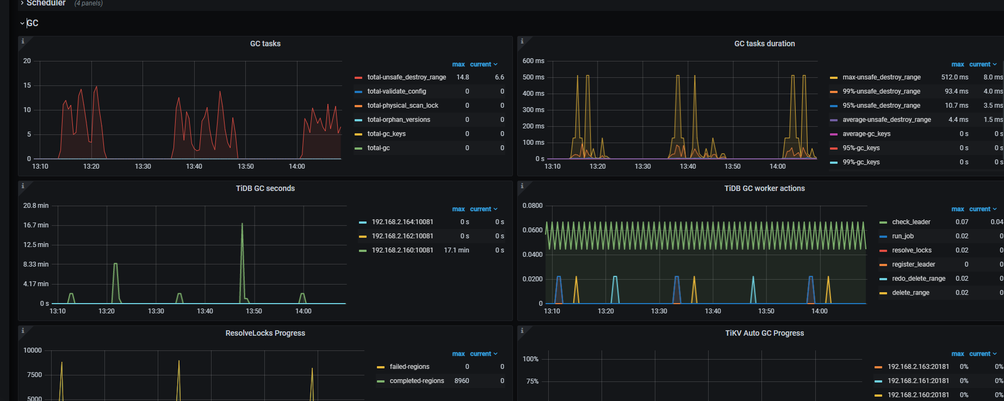This screenshot has height=401, width=1004.
Task: Toggle 192.168.2.160:10081 series in TiDB GC seconds
Action: coord(402,250)
